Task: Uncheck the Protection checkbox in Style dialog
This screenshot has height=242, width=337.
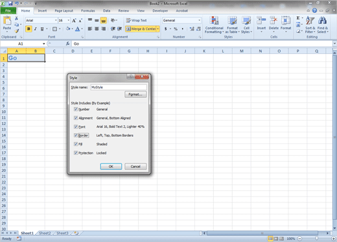Action: click(x=76, y=152)
